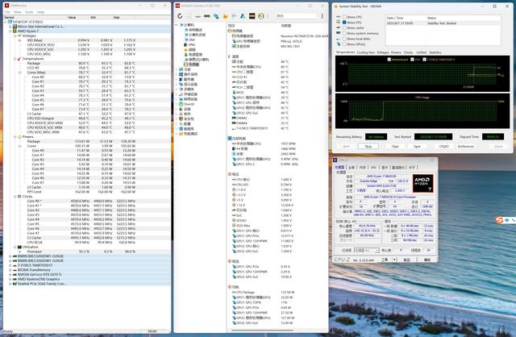516x337 pixels.
Task: Switch to Cooling Fans tab in Stability Test
Action: pyautogui.click(x=365, y=52)
